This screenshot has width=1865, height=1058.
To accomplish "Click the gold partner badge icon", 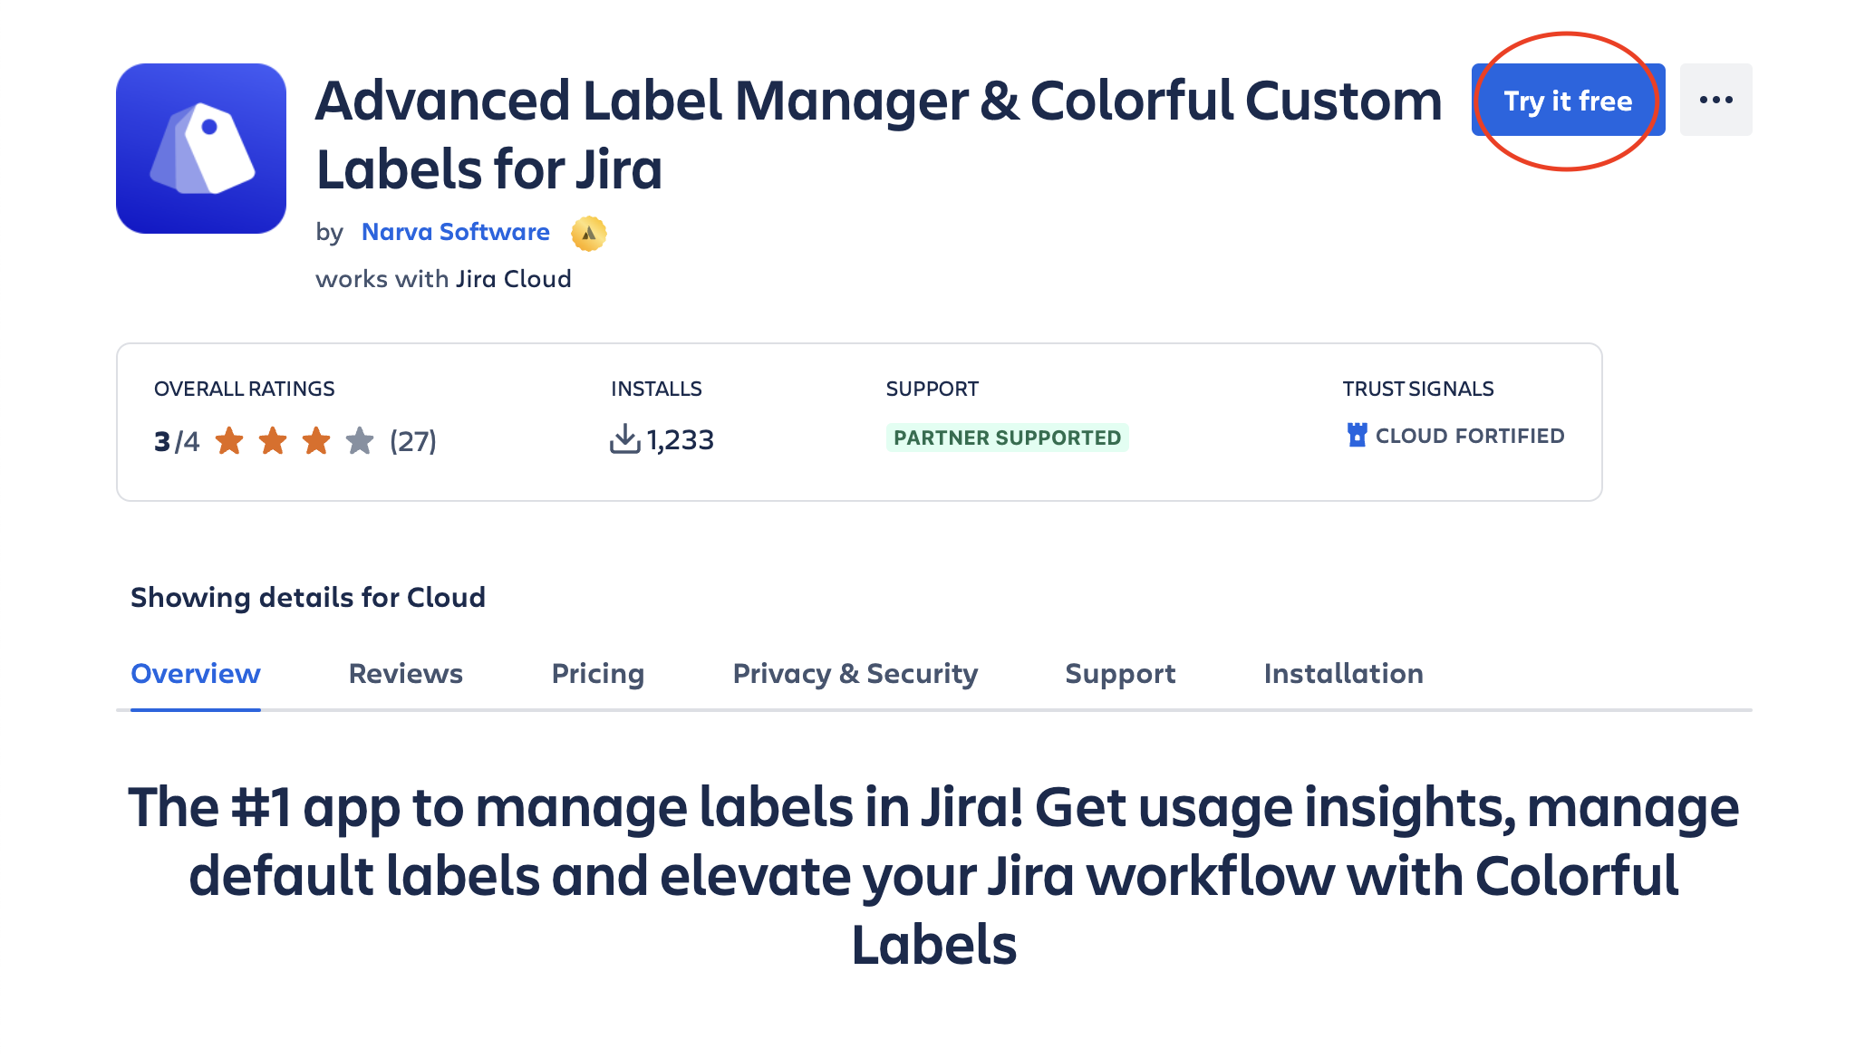I will 588,234.
